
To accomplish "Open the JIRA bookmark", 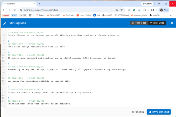I will point(96,15).
